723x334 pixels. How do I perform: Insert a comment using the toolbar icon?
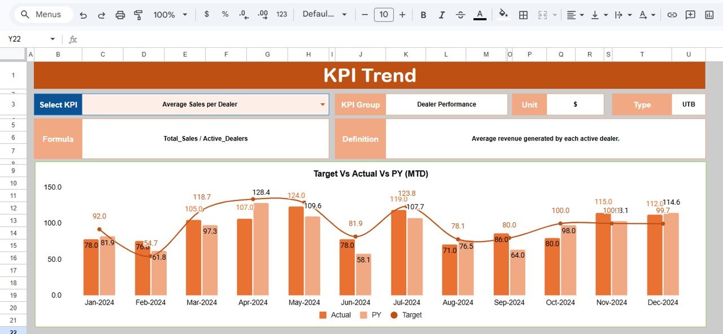tap(690, 15)
